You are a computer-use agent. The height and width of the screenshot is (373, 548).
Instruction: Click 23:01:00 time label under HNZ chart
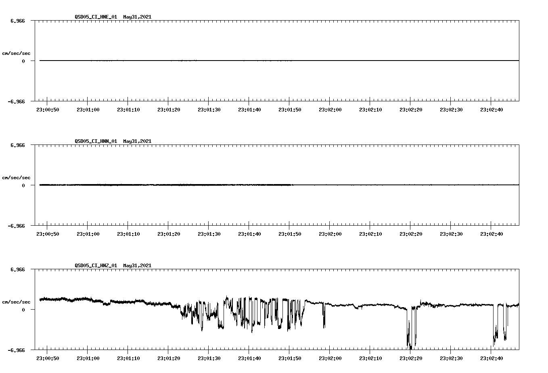(88, 358)
